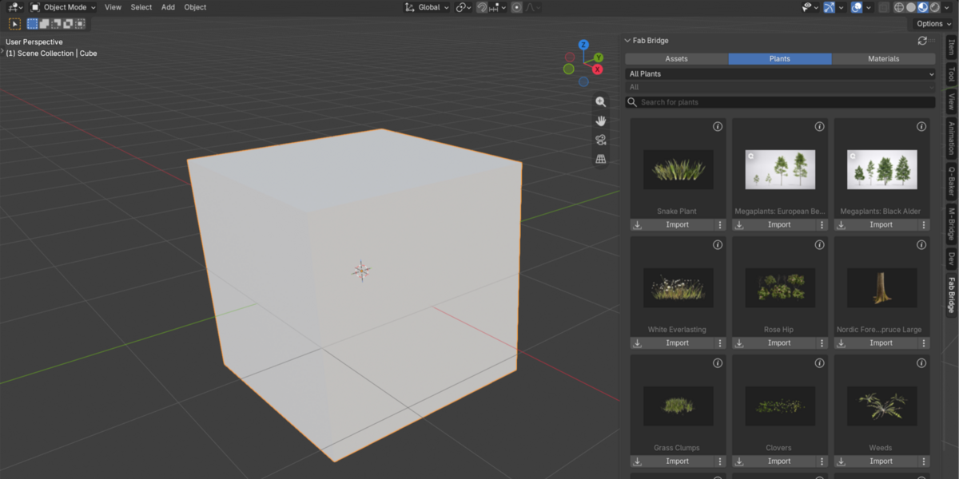Toggle snapping magnet in header
Image resolution: width=959 pixels, height=479 pixels.
coord(483,7)
